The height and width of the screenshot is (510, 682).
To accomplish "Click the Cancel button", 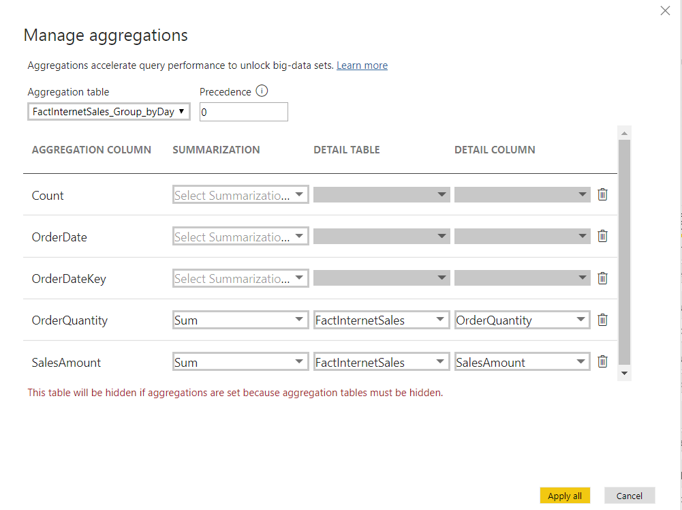I will click(629, 496).
